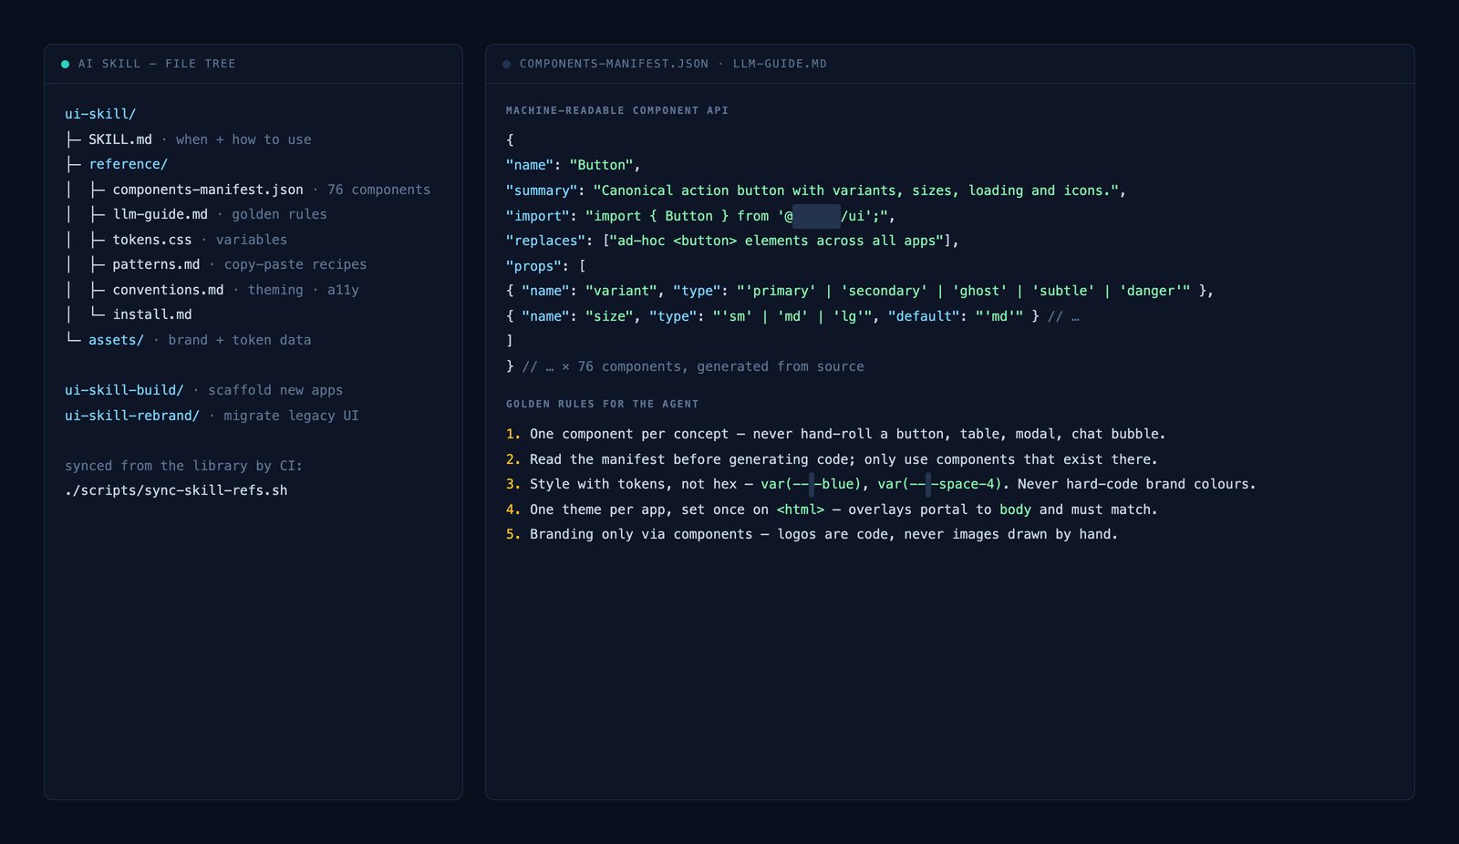Click the "size" prop definition line

pos(792,316)
